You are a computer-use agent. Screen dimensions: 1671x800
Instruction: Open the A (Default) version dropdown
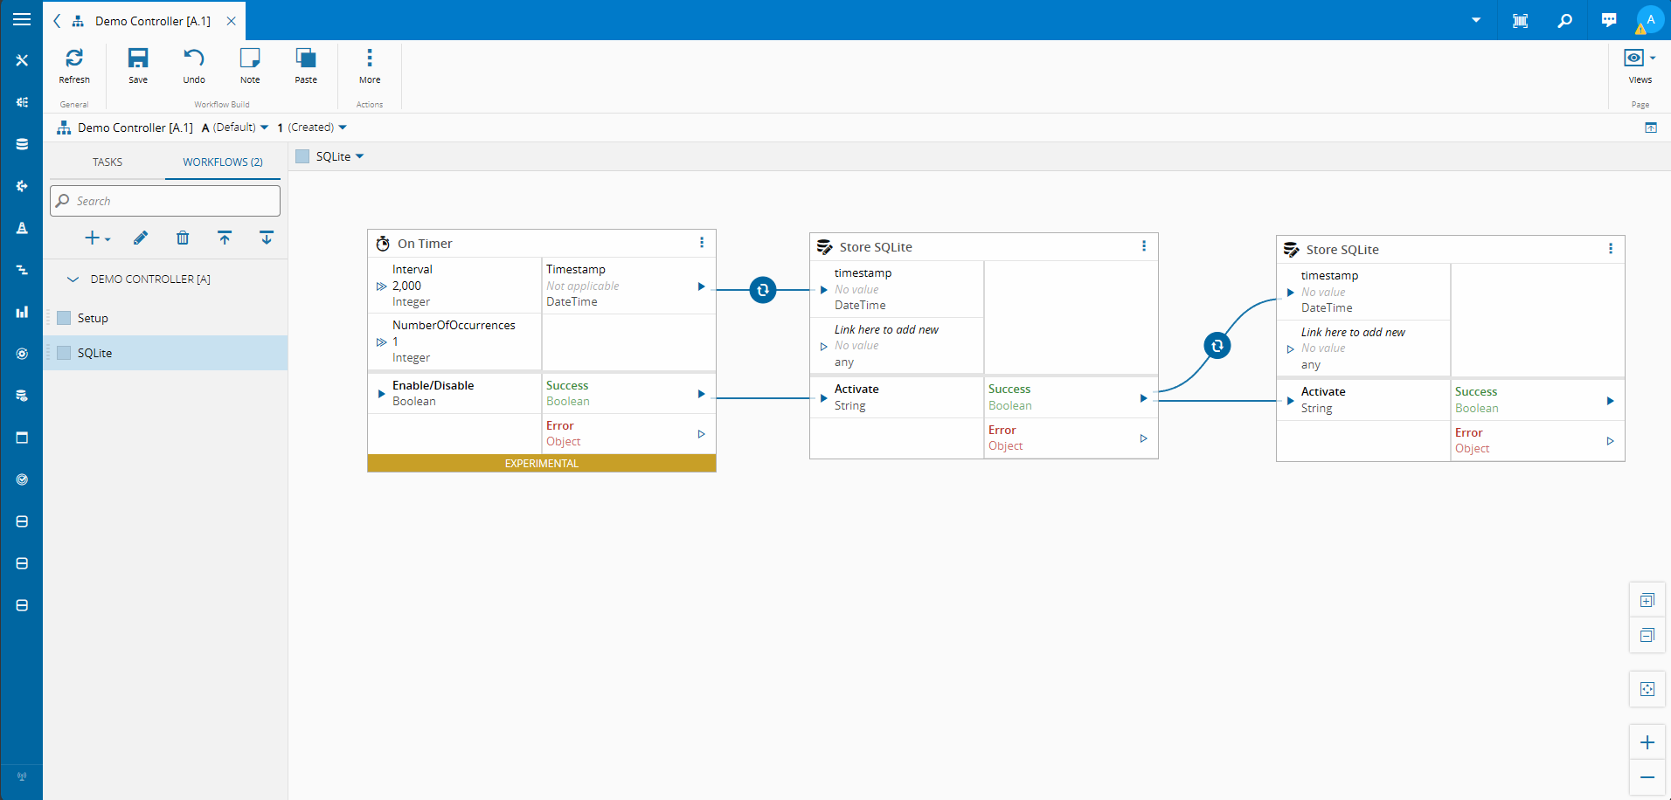234,128
